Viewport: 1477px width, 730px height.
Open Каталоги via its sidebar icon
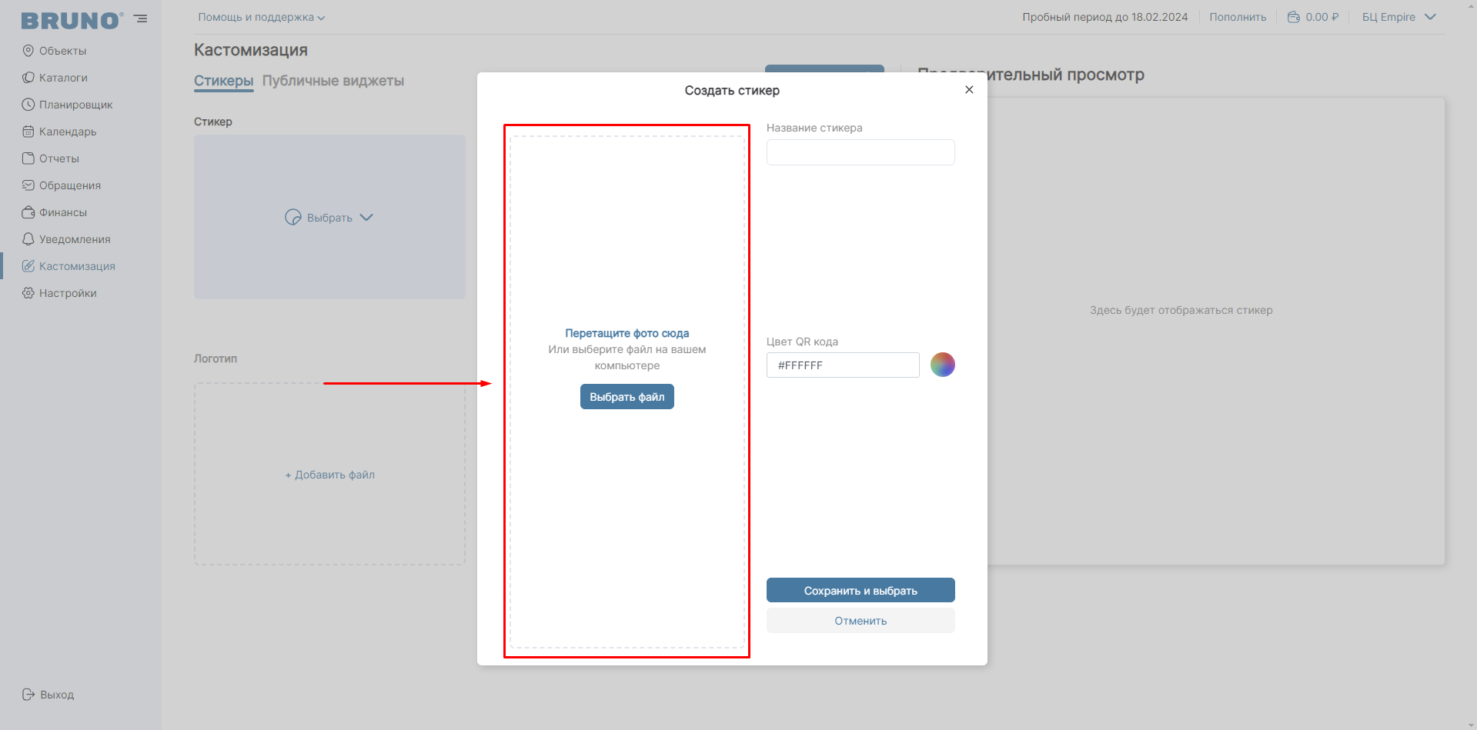point(28,78)
